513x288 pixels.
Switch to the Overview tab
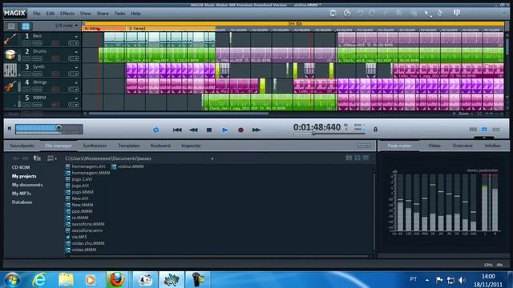click(463, 146)
